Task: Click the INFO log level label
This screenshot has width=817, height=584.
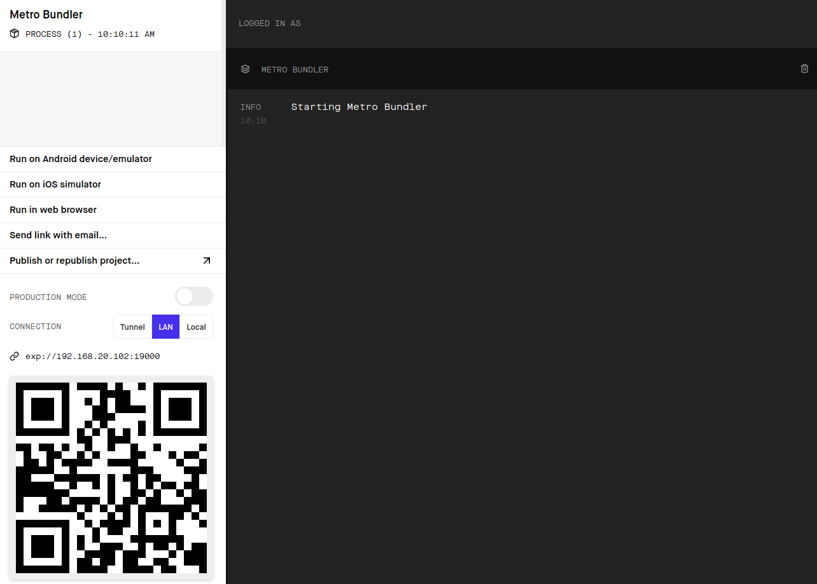Action: click(251, 107)
